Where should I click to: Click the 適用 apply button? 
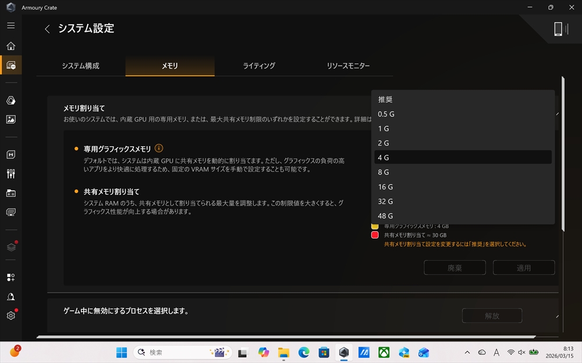point(524,267)
